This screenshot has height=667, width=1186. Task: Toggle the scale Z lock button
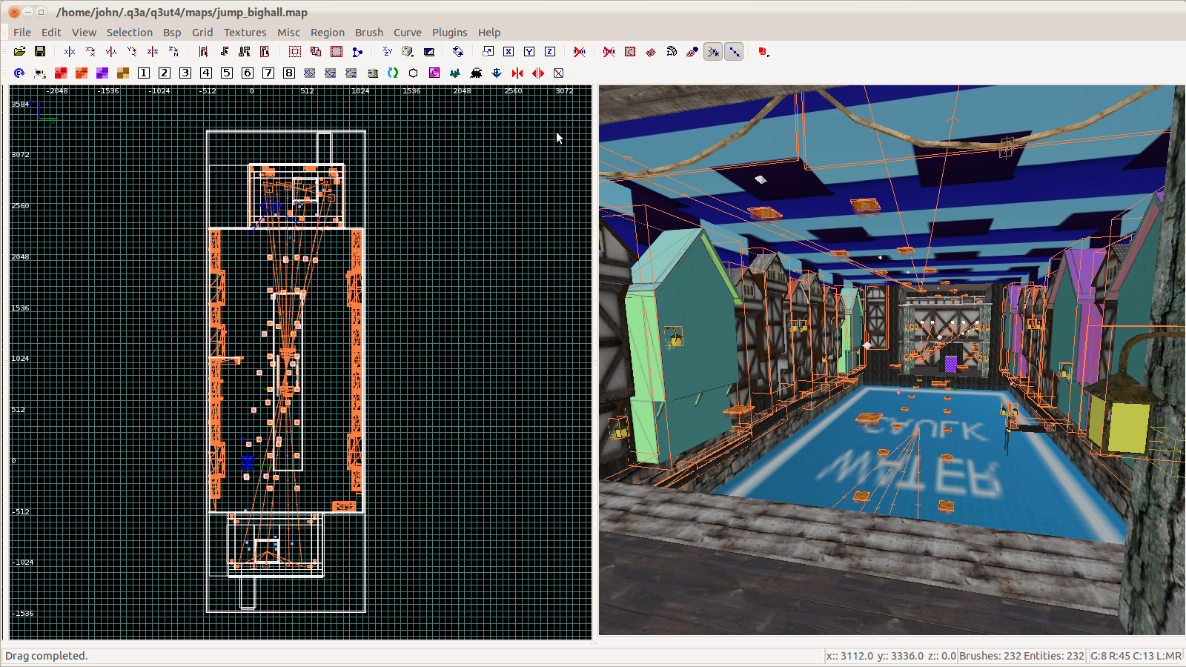[550, 52]
